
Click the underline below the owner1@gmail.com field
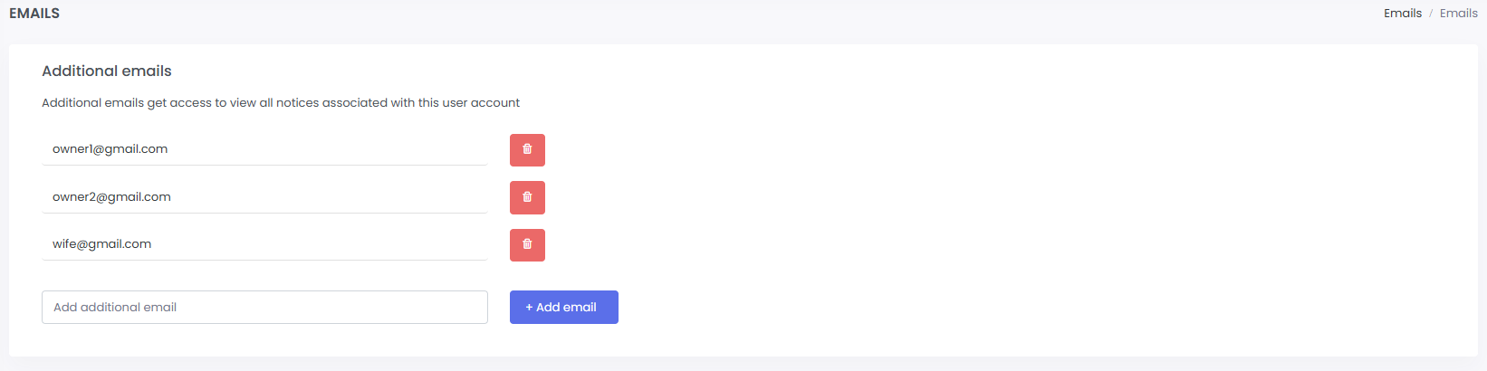click(x=264, y=165)
